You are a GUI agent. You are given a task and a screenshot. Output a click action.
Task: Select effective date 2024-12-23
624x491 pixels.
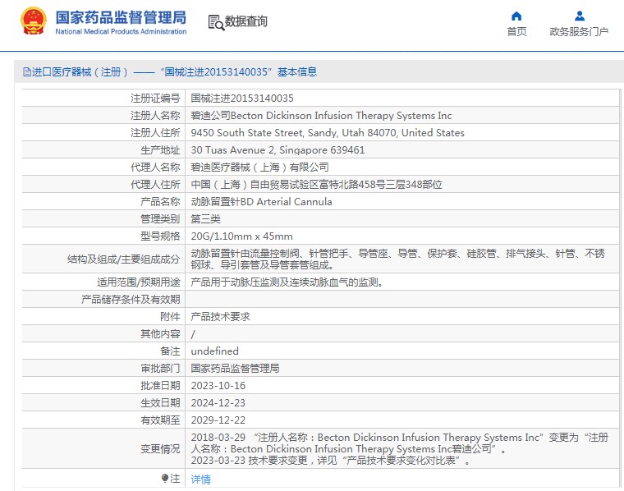coord(218,403)
